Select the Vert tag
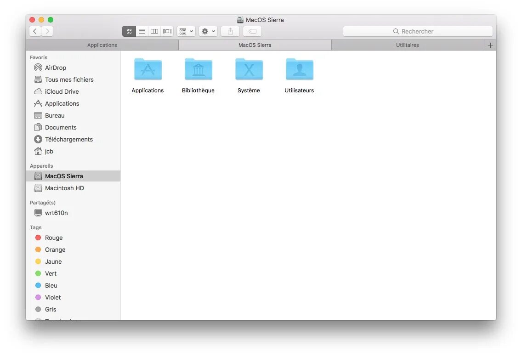 73,274
